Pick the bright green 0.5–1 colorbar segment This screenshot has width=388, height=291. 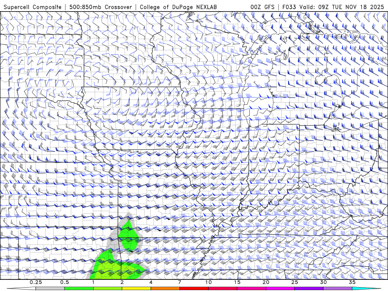[79, 289]
